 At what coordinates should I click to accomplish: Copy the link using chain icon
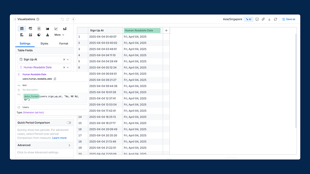(x=263, y=19)
